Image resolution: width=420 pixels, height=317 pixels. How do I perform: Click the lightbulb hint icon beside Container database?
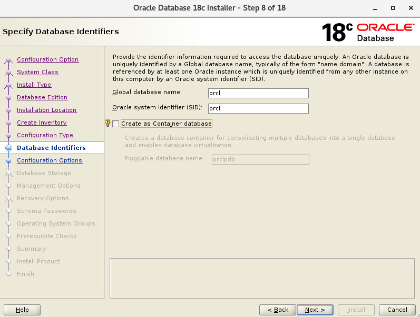pos(108,123)
